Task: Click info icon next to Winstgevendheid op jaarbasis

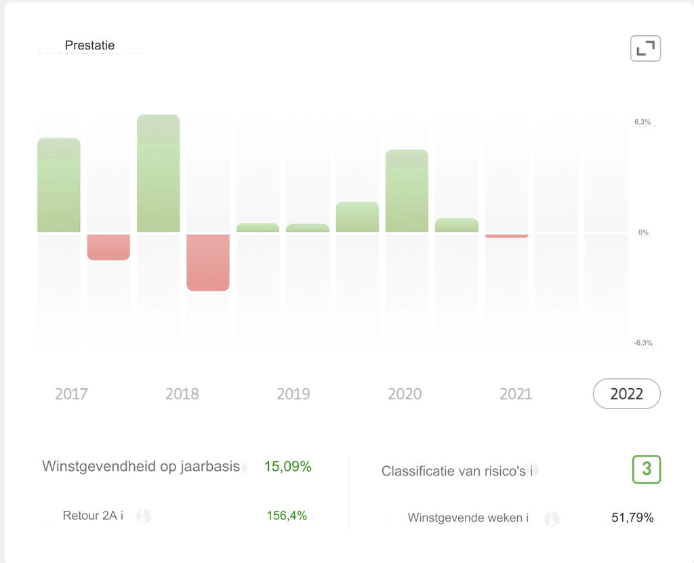Action: pyautogui.click(x=242, y=467)
